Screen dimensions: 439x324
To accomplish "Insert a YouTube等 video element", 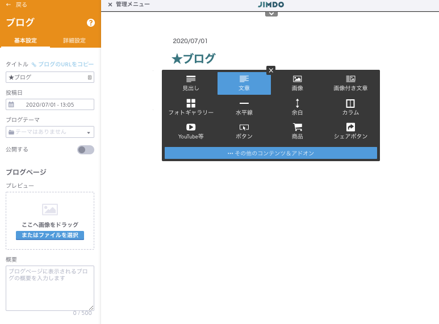I will pos(191,132).
